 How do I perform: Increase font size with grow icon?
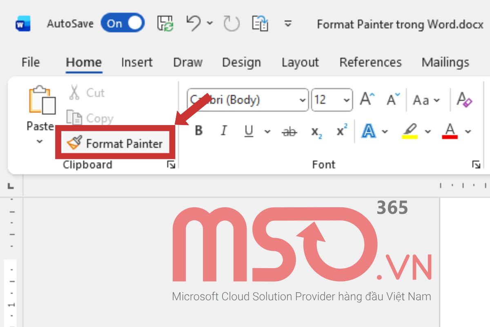pos(367,99)
